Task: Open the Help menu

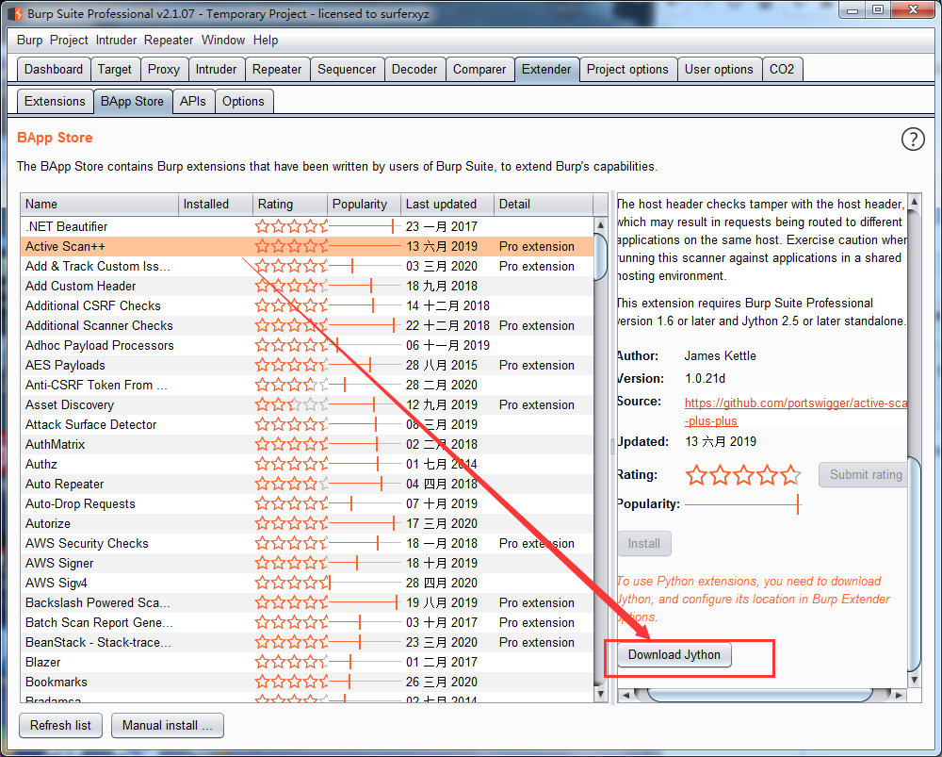Action: [266, 41]
